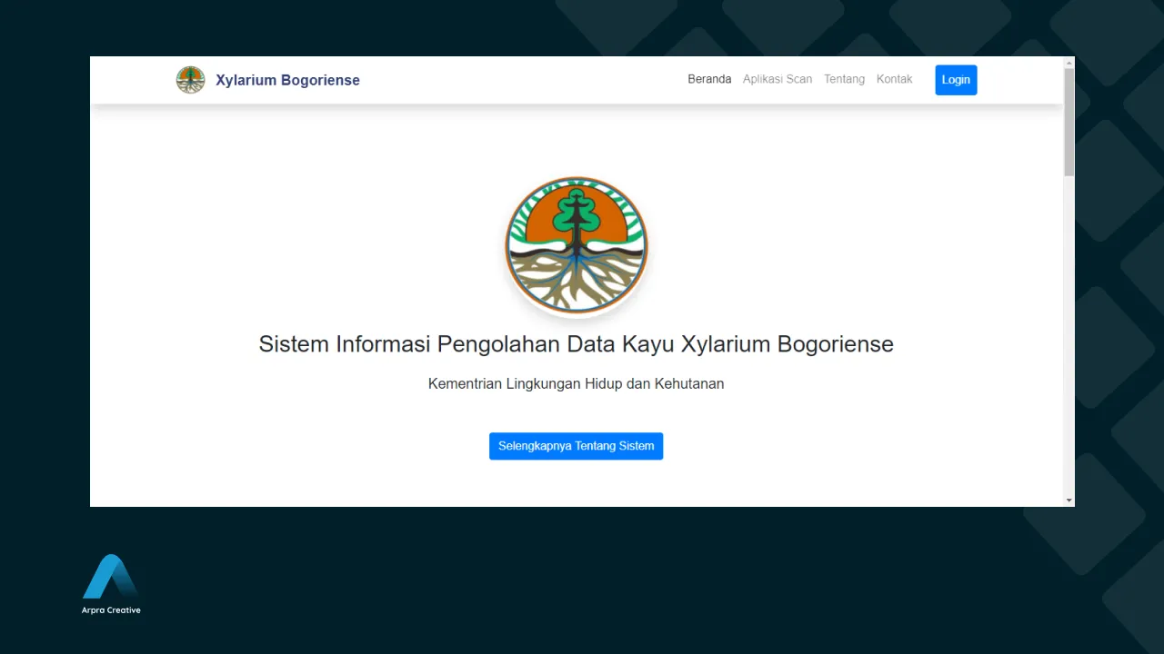Click the Xylarium Bogoriense navbar logo icon

click(191, 80)
